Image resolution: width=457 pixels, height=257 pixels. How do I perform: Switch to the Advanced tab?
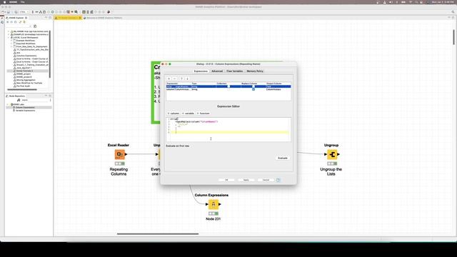click(217, 71)
